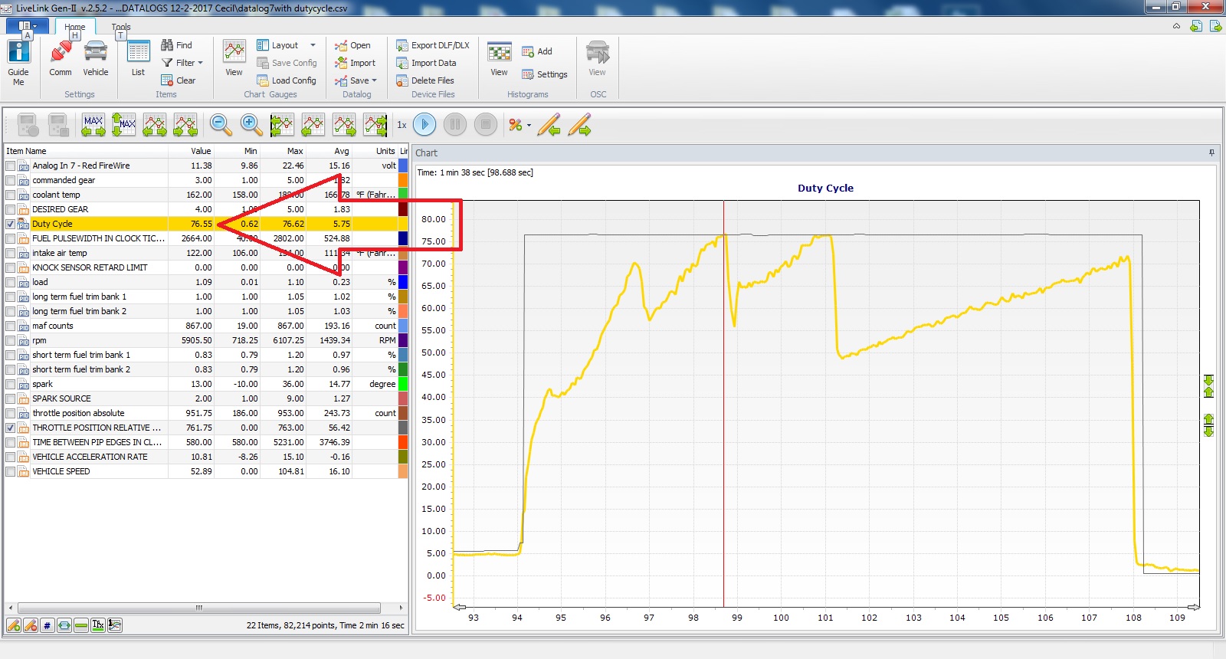This screenshot has height=659, width=1226.
Task: Click the hash # icon in bottom toolbar
Action: click(48, 625)
